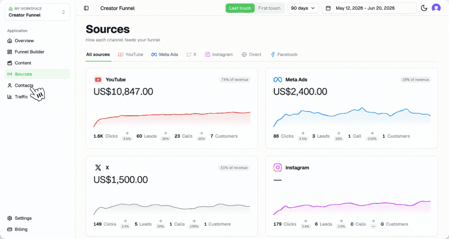
Task: Open the May 12 – Jun 20 date picker
Action: point(369,8)
